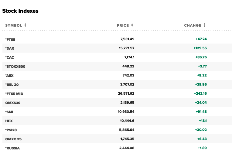Select the *PSI20 index symbol
Viewport: 232px width, 160px height.
point(11,130)
